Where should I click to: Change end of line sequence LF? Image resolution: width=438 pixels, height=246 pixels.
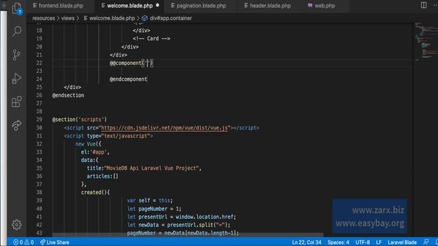[378, 242]
